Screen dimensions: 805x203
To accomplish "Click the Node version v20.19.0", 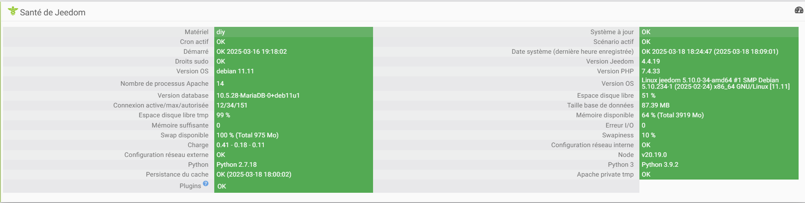I will [654, 155].
